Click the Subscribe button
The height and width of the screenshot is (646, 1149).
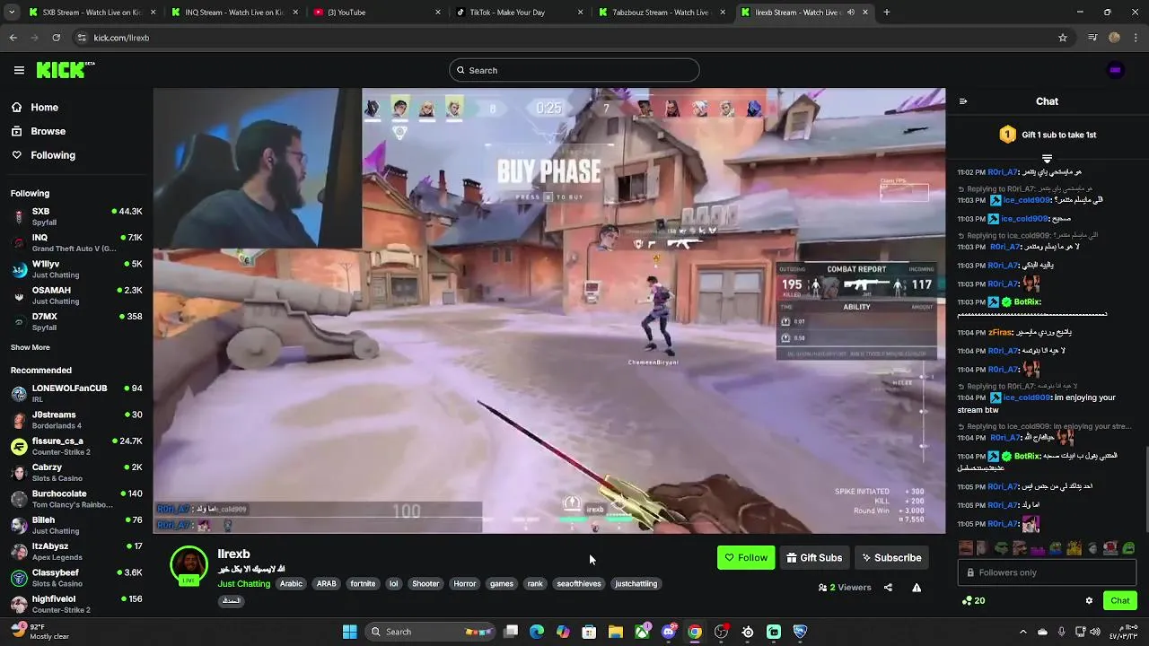click(891, 557)
